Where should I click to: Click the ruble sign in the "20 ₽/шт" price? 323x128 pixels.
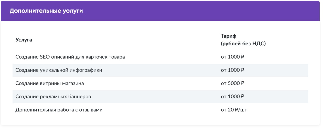click(x=236, y=110)
